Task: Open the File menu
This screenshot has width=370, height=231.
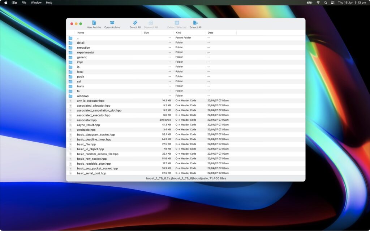Action: [x=23, y=3]
